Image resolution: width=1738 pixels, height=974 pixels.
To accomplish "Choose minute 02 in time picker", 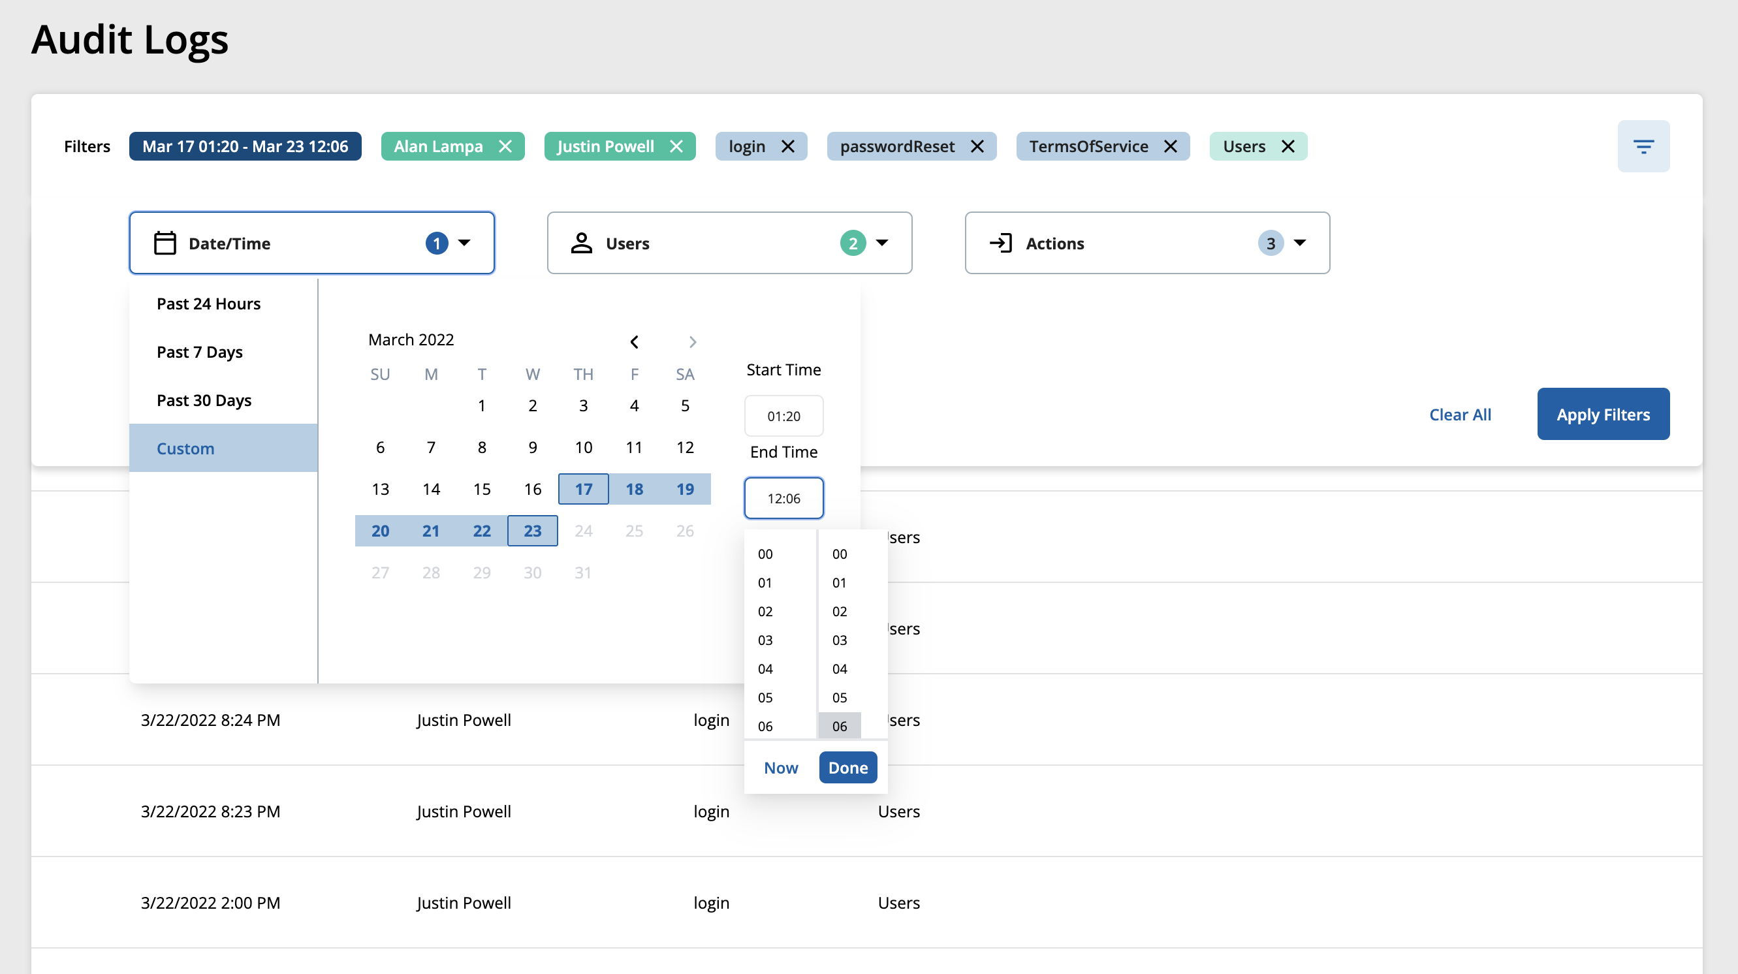I will pos(840,611).
